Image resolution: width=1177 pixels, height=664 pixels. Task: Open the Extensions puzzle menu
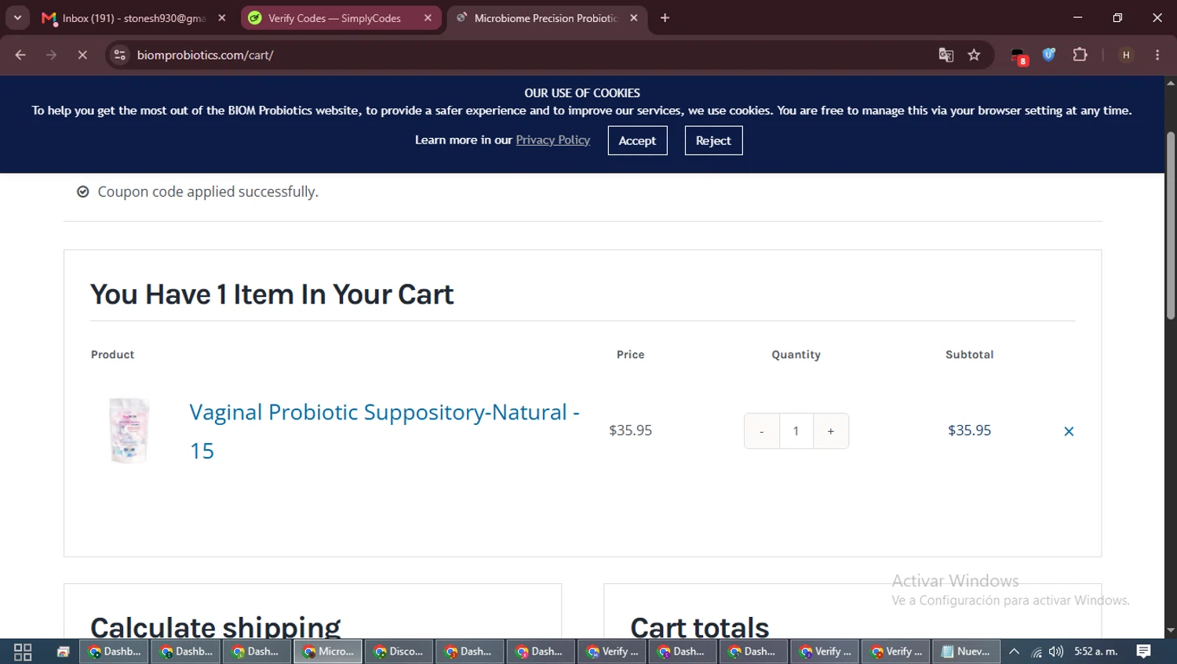(x=1080, y=55)
